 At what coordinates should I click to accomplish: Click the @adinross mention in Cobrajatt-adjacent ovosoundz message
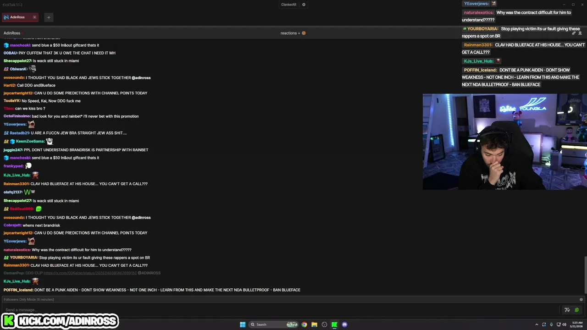[141, 218]
